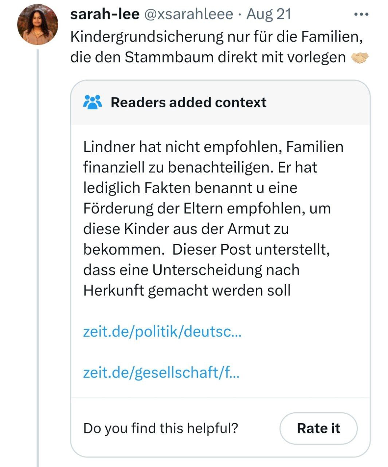Open sarah-lee's profile picture

[x=38, y=24]
